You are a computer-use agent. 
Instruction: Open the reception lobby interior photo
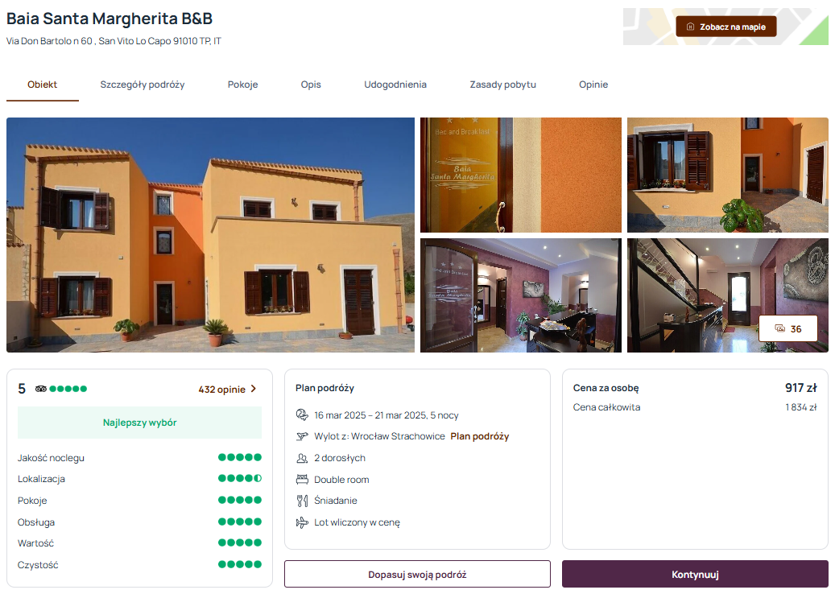(520, 295)
